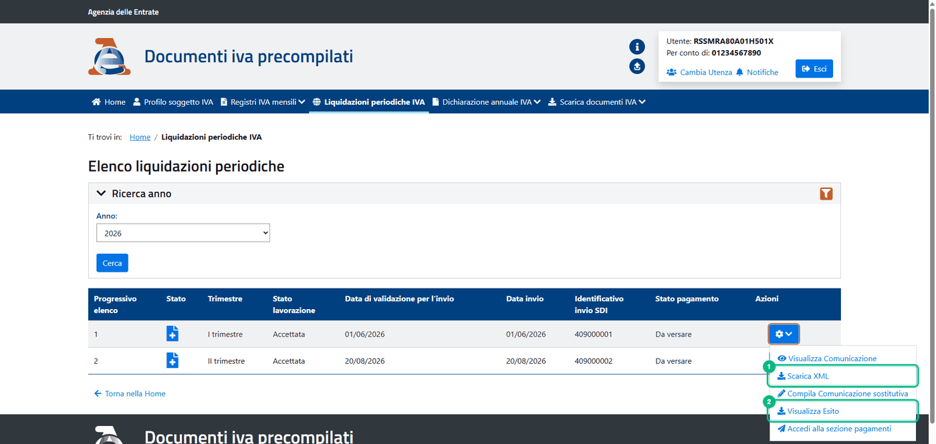Expand Dichiarazione annuale IVA menu
The height and width of the screenshot is (444, 936).
(487, 102)
